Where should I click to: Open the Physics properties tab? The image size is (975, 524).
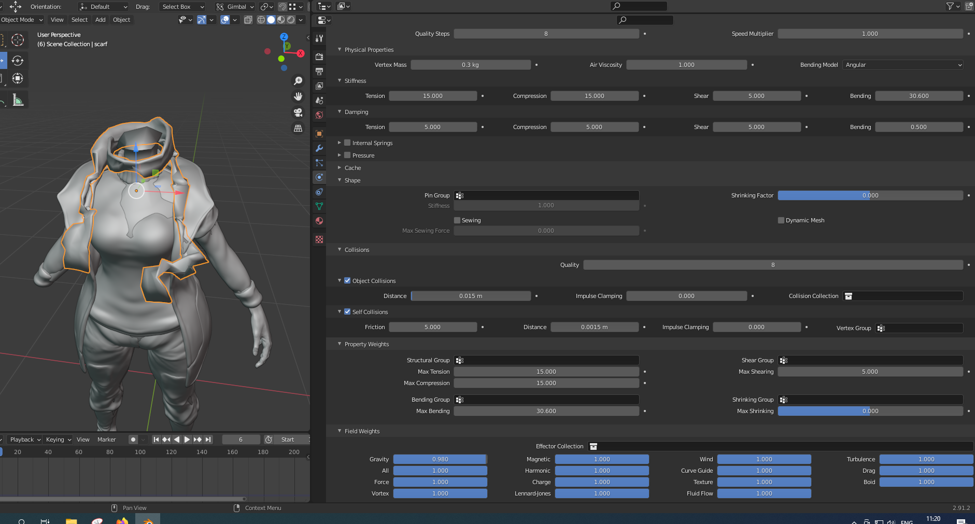(x=319, y=177)
